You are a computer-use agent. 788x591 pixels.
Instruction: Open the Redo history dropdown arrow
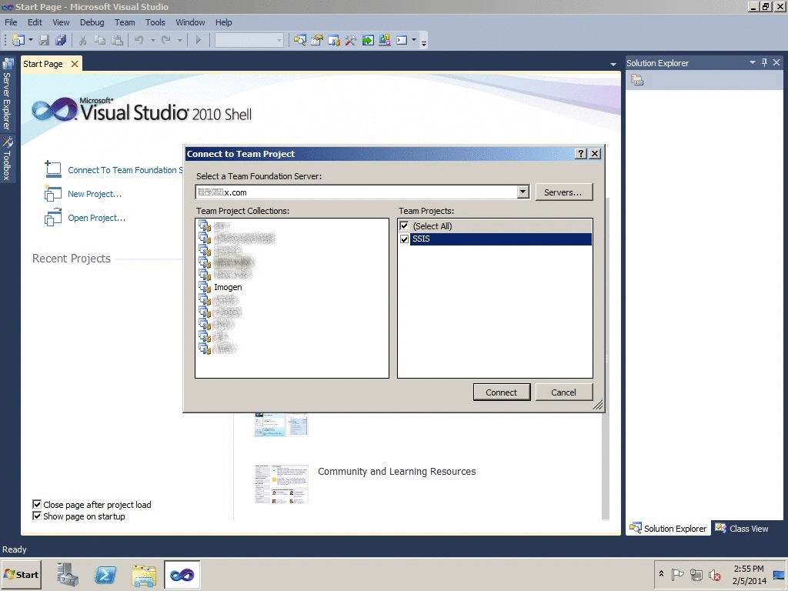[179, 40]
